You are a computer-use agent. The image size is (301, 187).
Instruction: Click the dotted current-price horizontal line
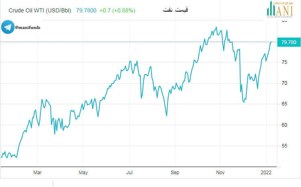point(120,42)
